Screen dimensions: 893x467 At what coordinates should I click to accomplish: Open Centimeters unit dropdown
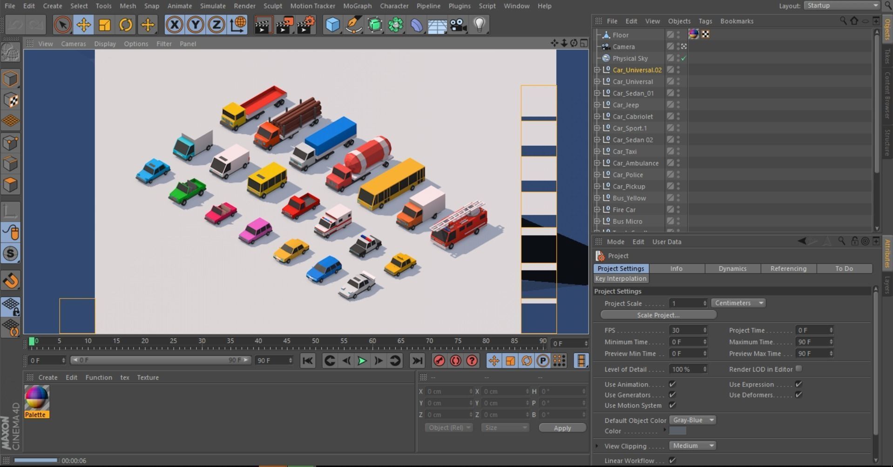tap(738, 303)
